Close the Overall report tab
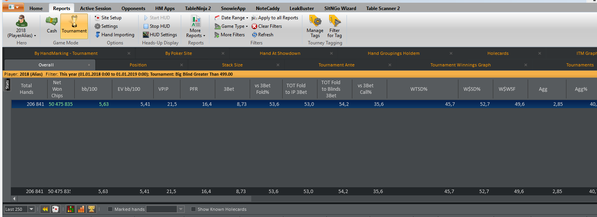The image size is (597, 217). (89, 65)
